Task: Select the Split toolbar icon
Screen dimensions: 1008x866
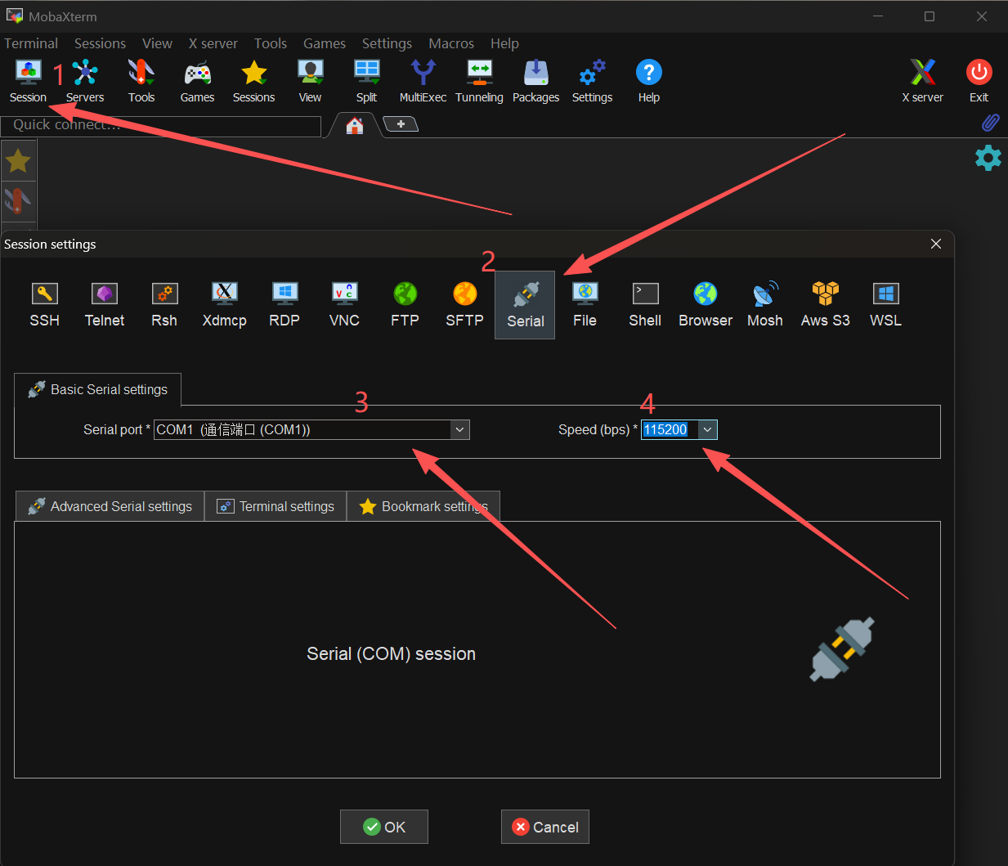Action: (x=366, y=82)
